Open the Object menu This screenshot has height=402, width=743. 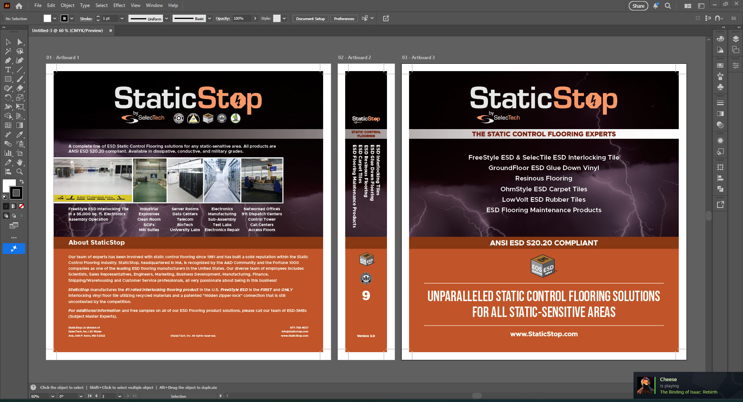pos(67,5)
